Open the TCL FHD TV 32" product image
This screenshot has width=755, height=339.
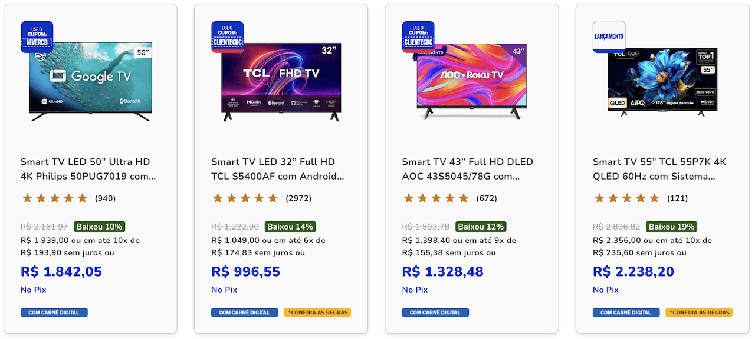[x=281, y=81]
